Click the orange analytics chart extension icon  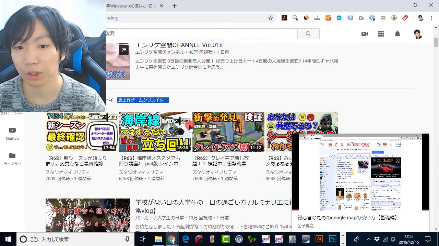[328, 18]
